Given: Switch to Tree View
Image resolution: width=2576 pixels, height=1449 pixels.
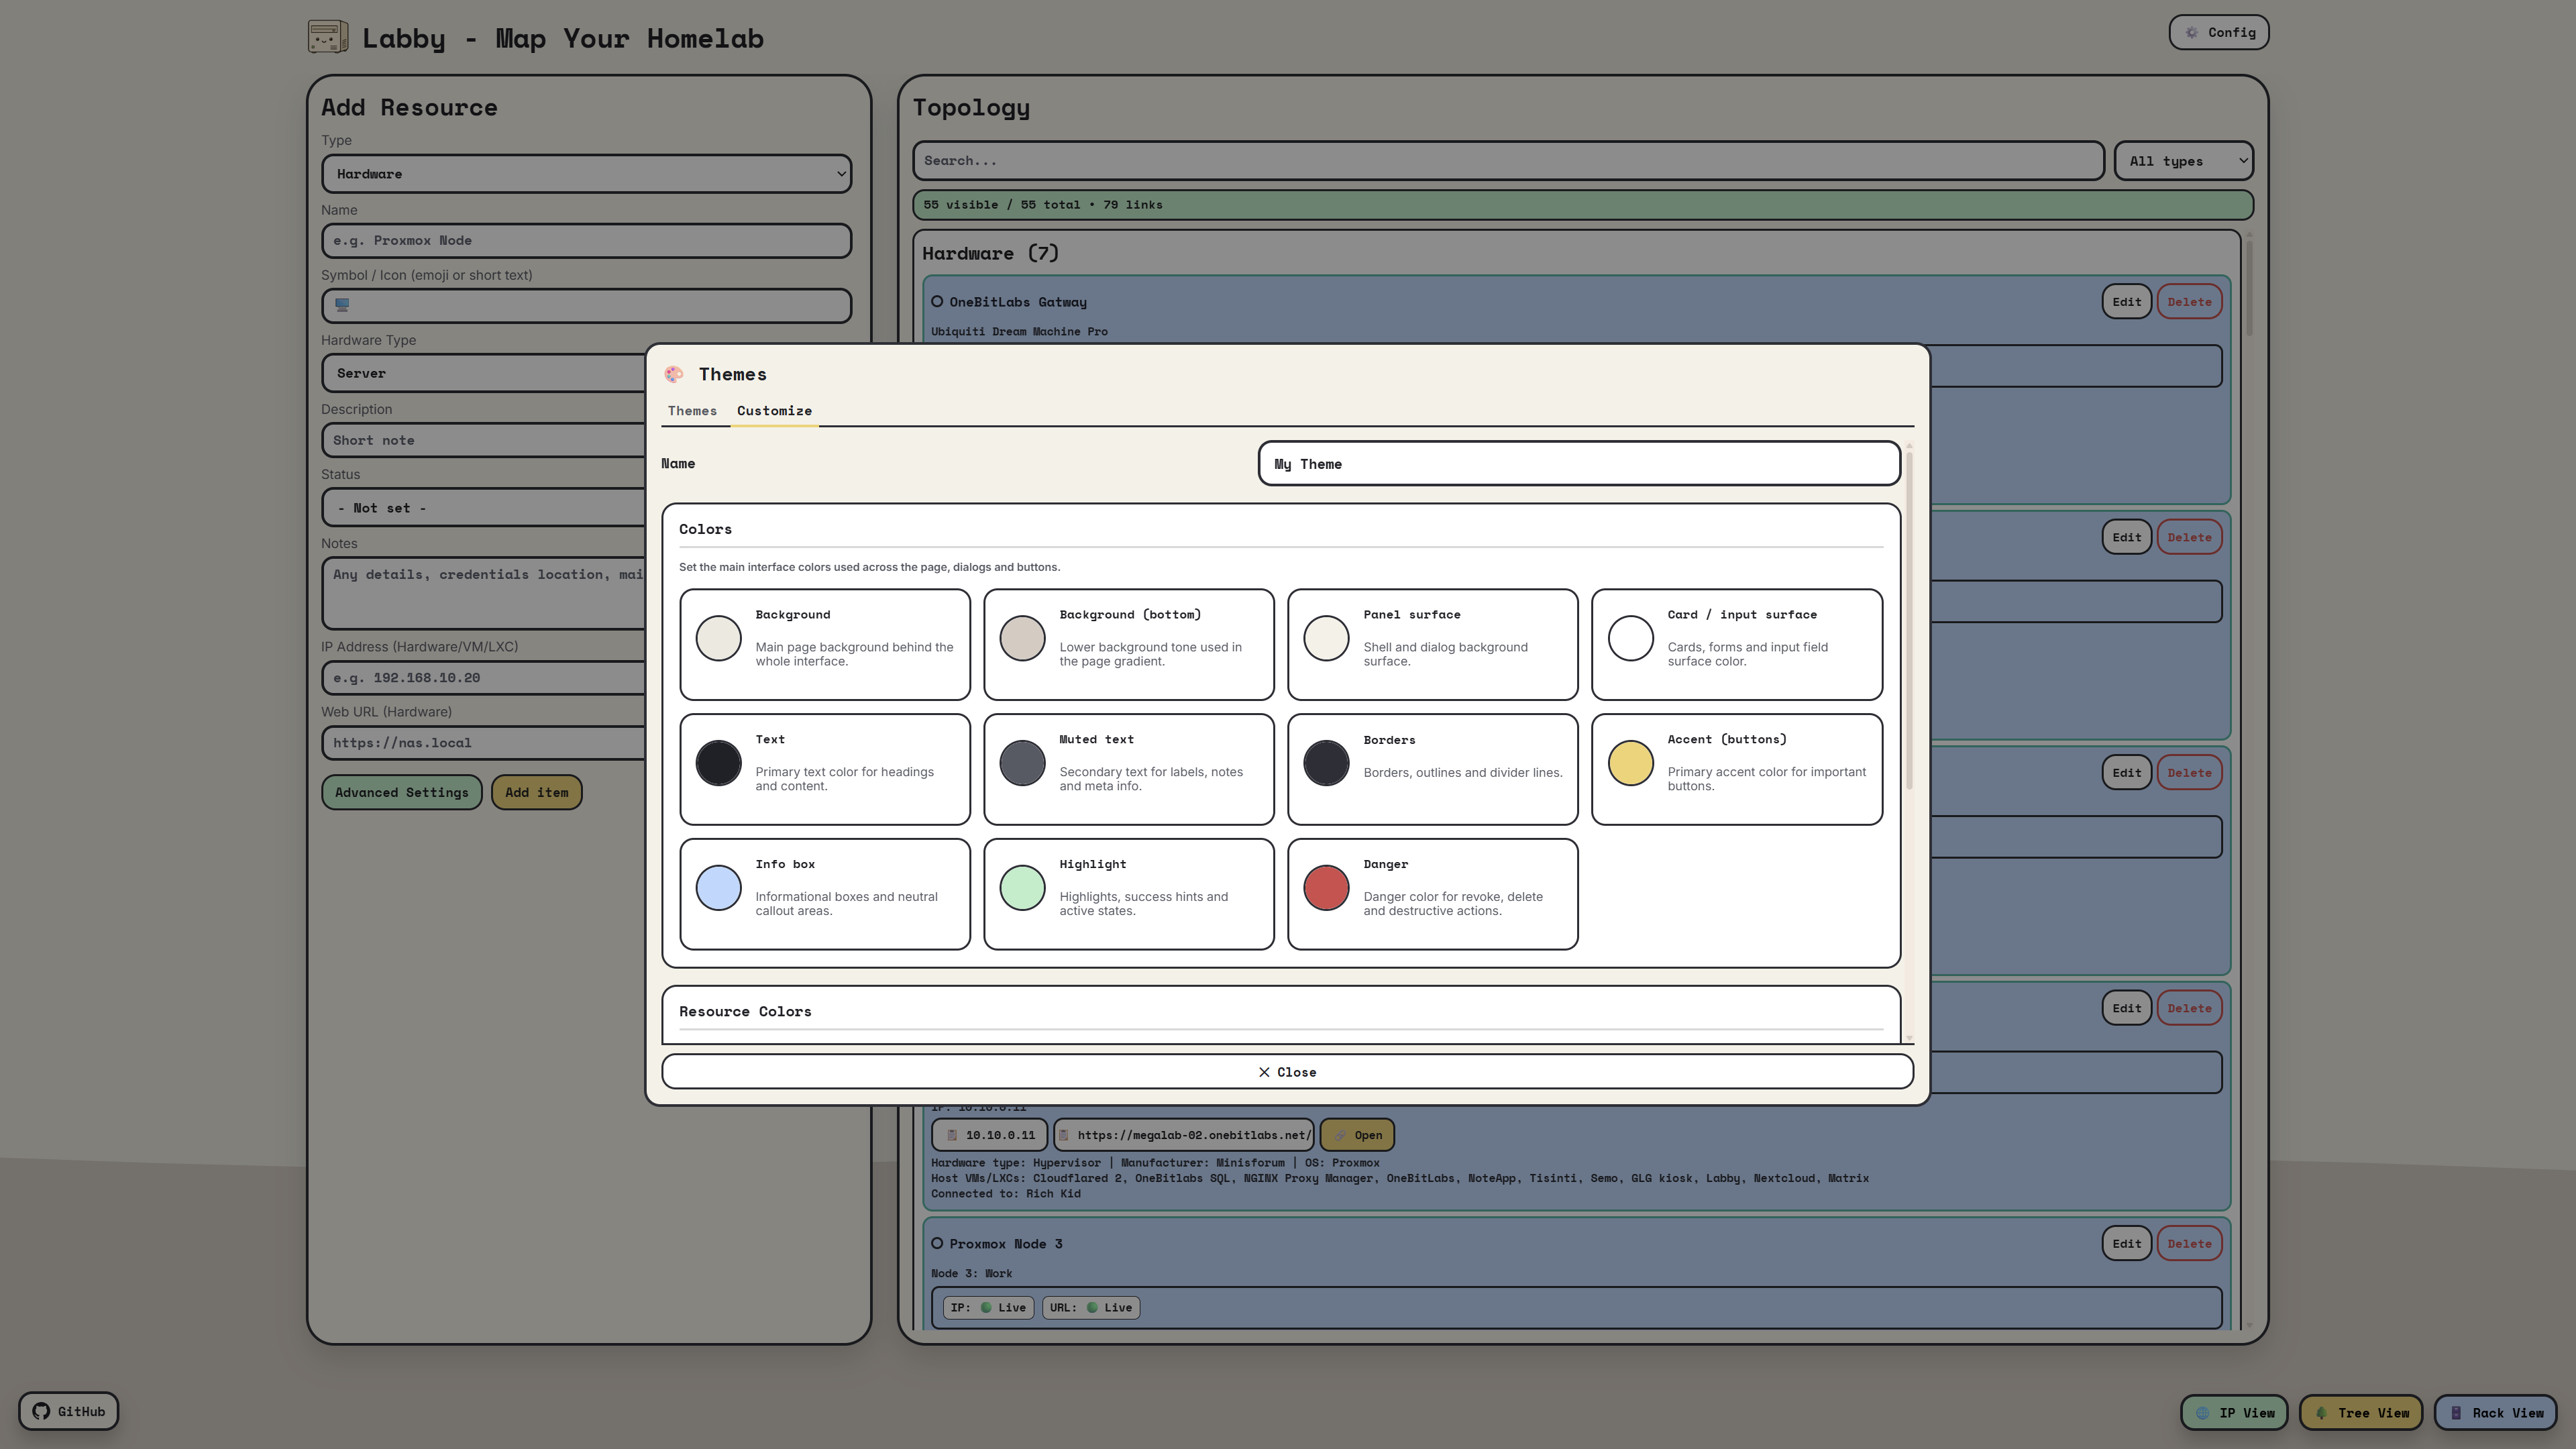Looking at the screenshot, I should [x=2361, y=1413].
